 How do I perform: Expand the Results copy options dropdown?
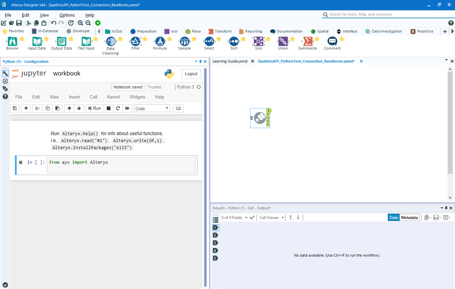(430, 217)
